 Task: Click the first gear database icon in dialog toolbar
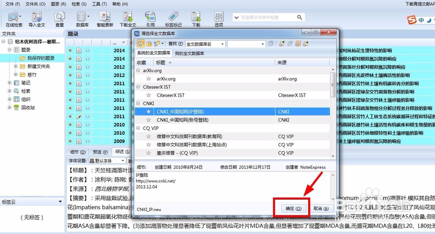pyautogui.click(x=141, y=44)
